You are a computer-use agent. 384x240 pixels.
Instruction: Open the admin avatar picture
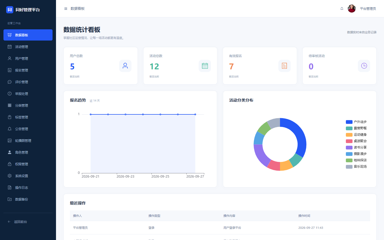coord(352,9)
